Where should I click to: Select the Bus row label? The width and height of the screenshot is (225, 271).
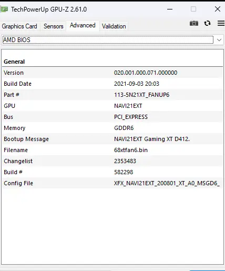[x=8, y=117]
